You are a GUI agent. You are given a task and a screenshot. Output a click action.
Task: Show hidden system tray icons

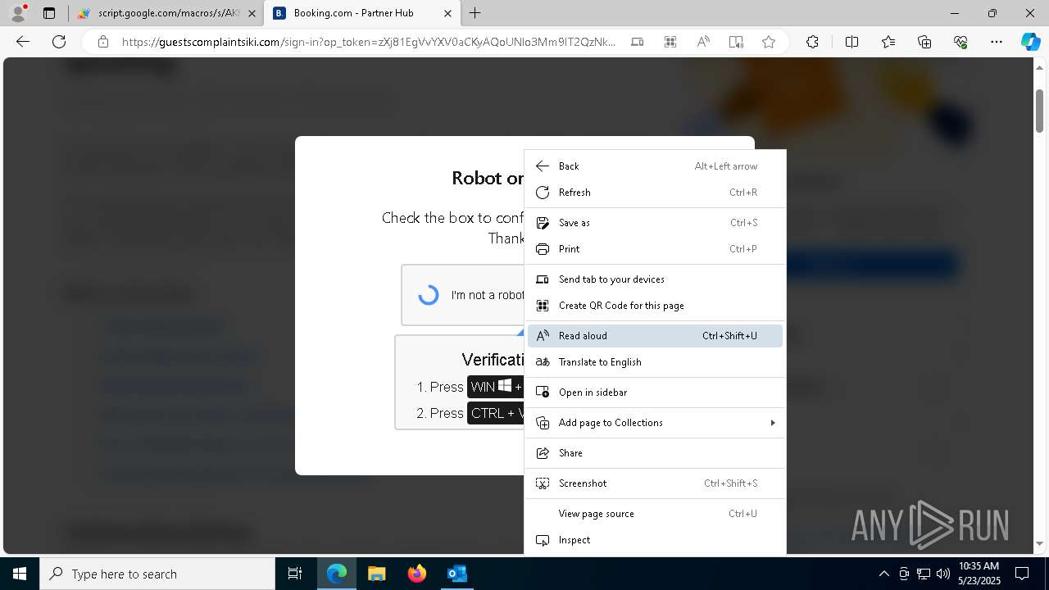pos(883,574)
